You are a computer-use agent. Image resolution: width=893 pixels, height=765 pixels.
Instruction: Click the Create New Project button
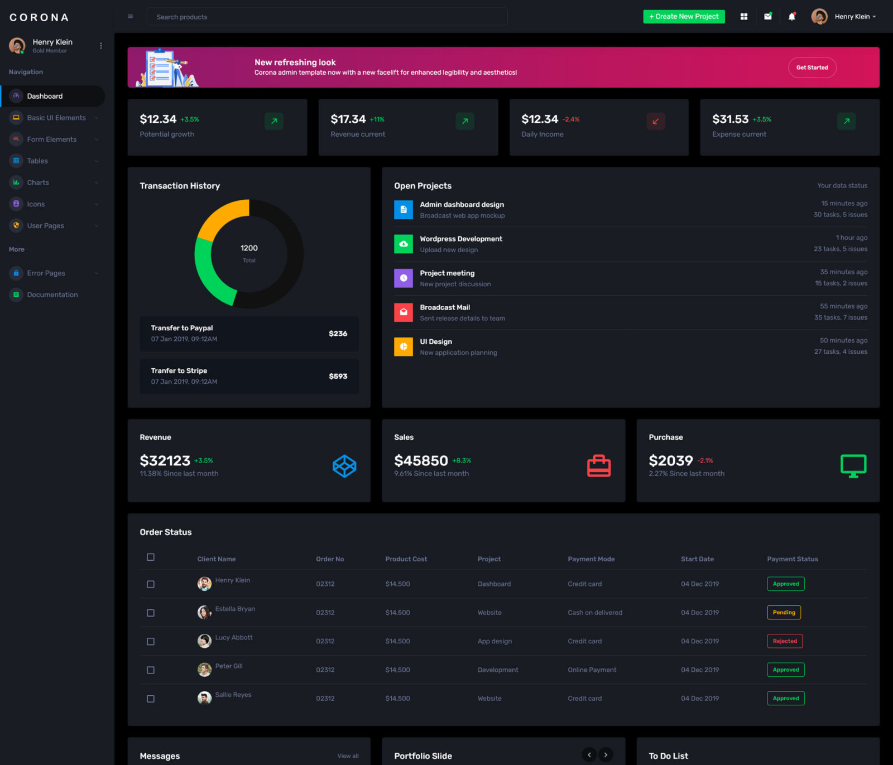[x=684, y=17]
